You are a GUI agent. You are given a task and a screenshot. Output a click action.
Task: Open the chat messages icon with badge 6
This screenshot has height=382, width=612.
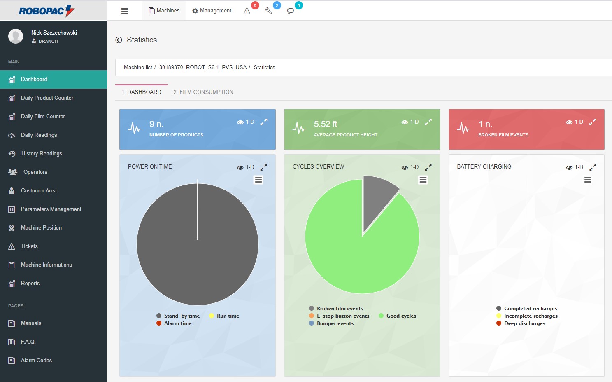click(291, 11)
